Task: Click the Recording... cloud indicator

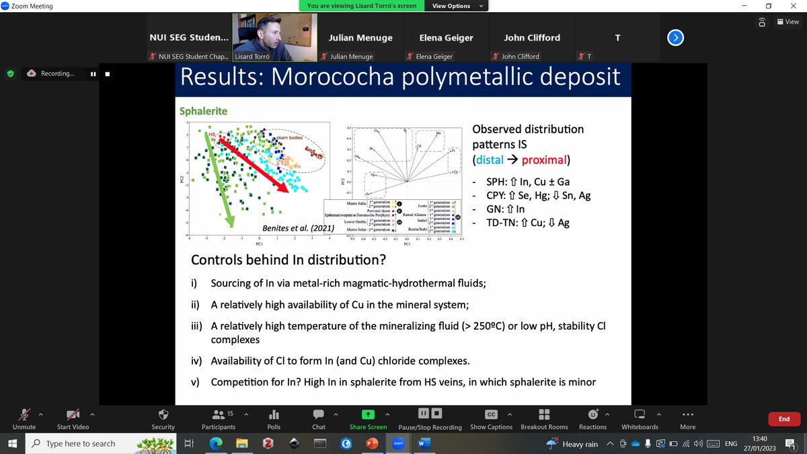Action: click(51, 73)
